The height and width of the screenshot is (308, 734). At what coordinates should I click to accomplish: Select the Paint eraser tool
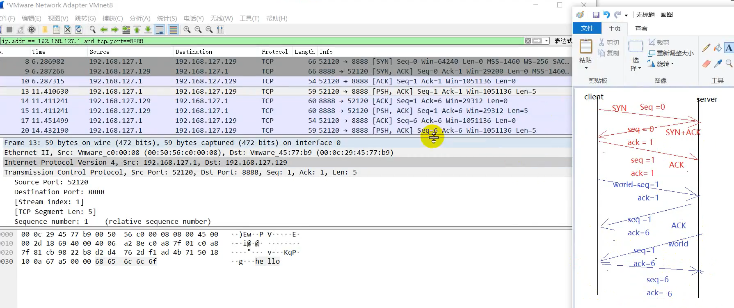coord(706,64)
